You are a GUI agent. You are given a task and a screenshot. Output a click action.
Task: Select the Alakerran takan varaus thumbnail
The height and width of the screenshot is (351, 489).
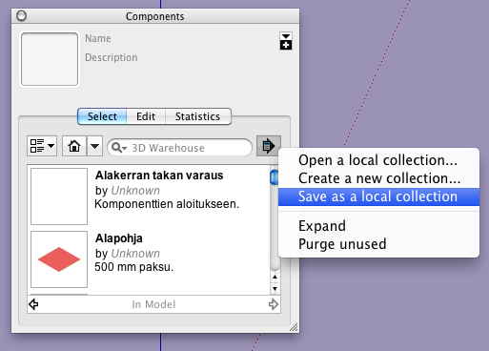pos(59,196)
